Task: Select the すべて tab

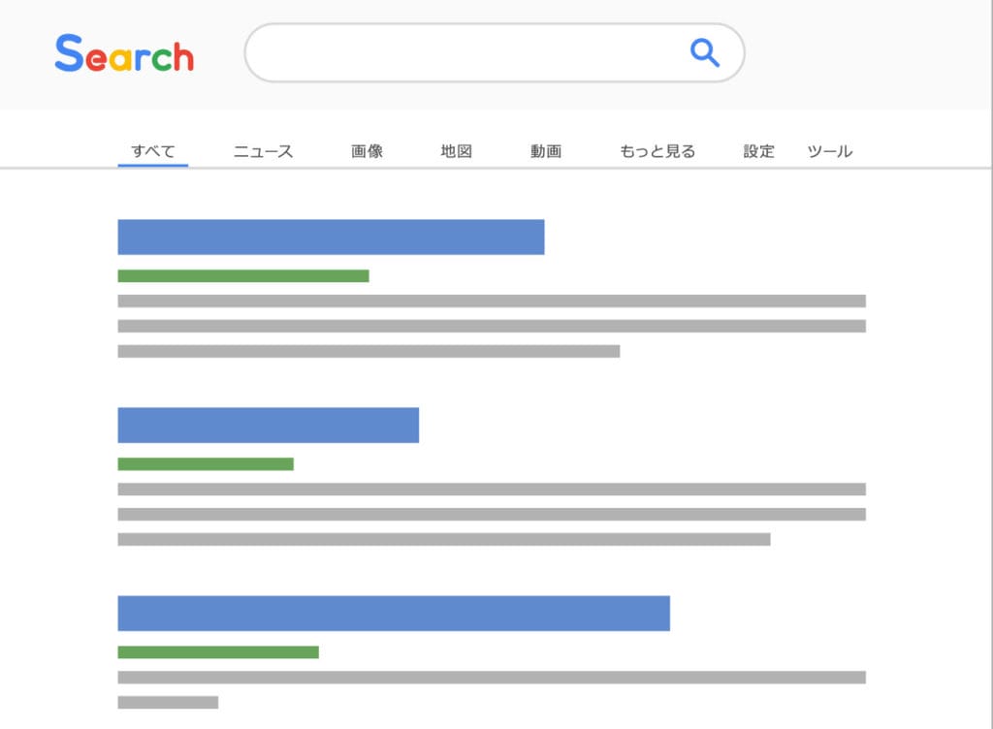Action: (153, 151)
